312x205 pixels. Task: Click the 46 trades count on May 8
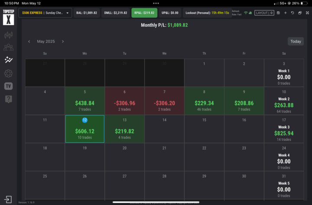204,109
